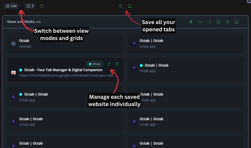Screen dimensions: 251x148
Task: Delete the Octab Tab Manager saved website
Action: pos(117,64)
